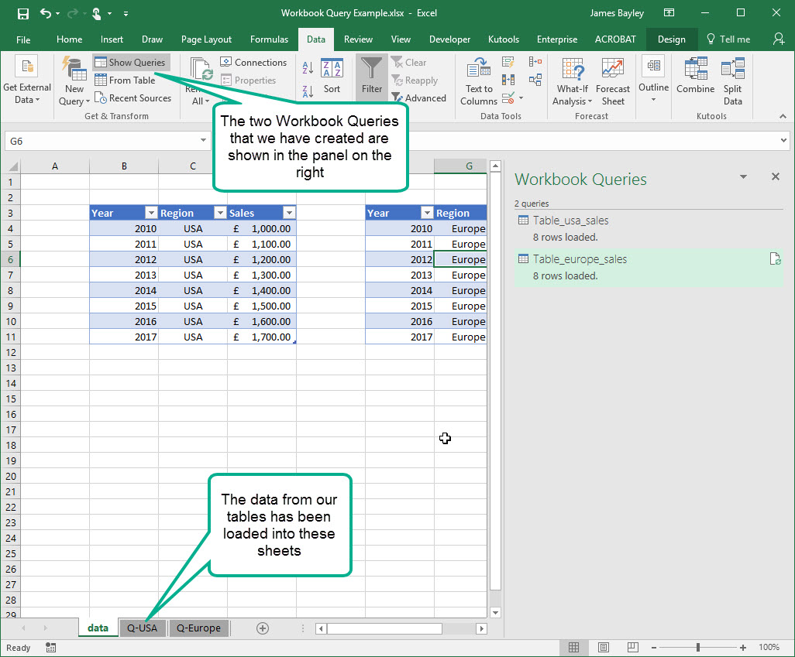Add a new sheet with plus icon
This screenshot has width=795, height=657.
pos(263,628)
